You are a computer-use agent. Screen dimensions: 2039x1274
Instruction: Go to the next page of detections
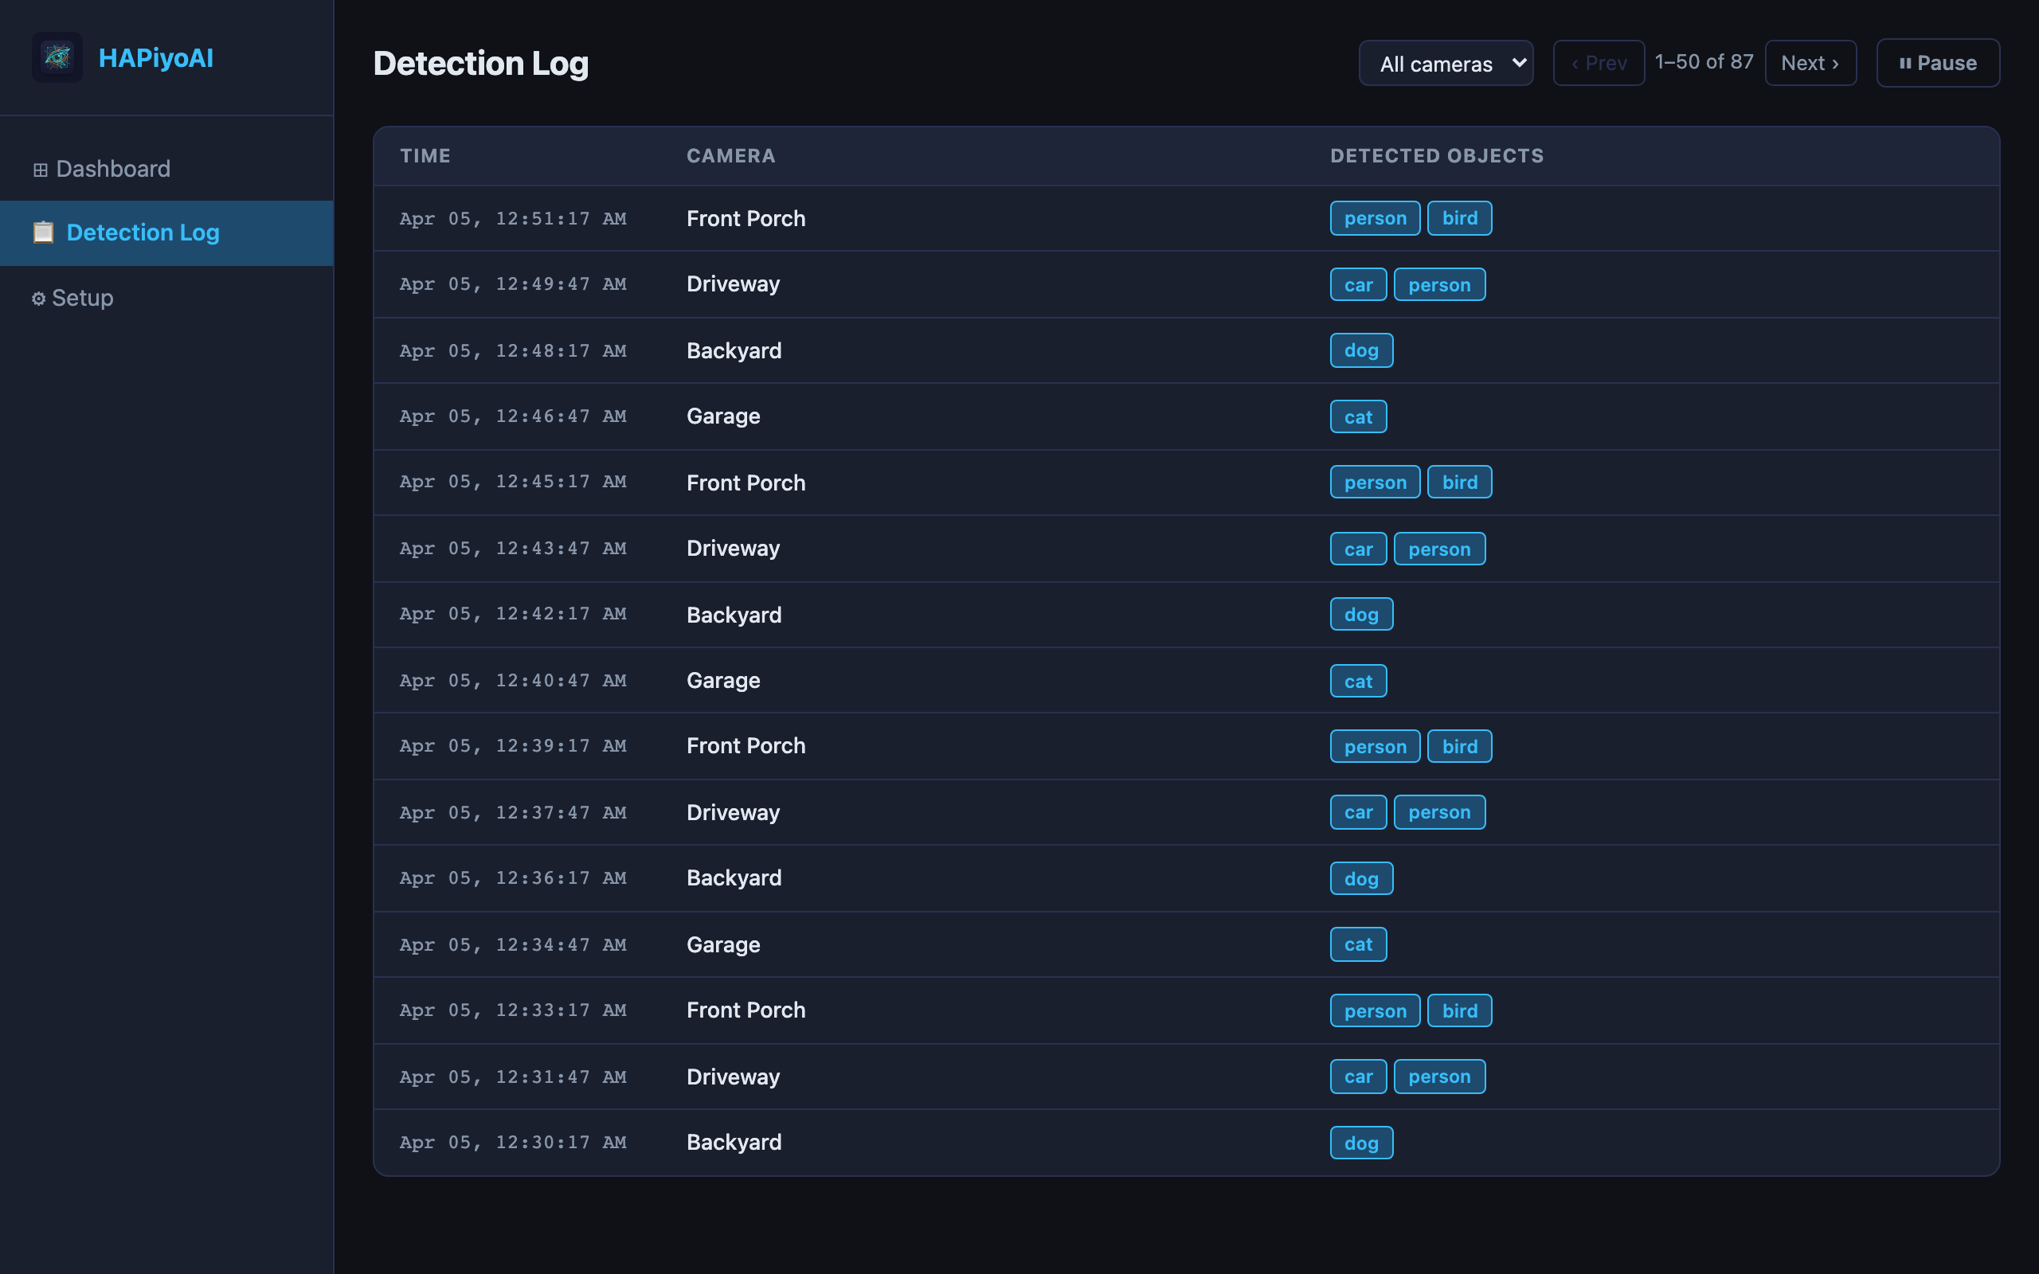1810,62
